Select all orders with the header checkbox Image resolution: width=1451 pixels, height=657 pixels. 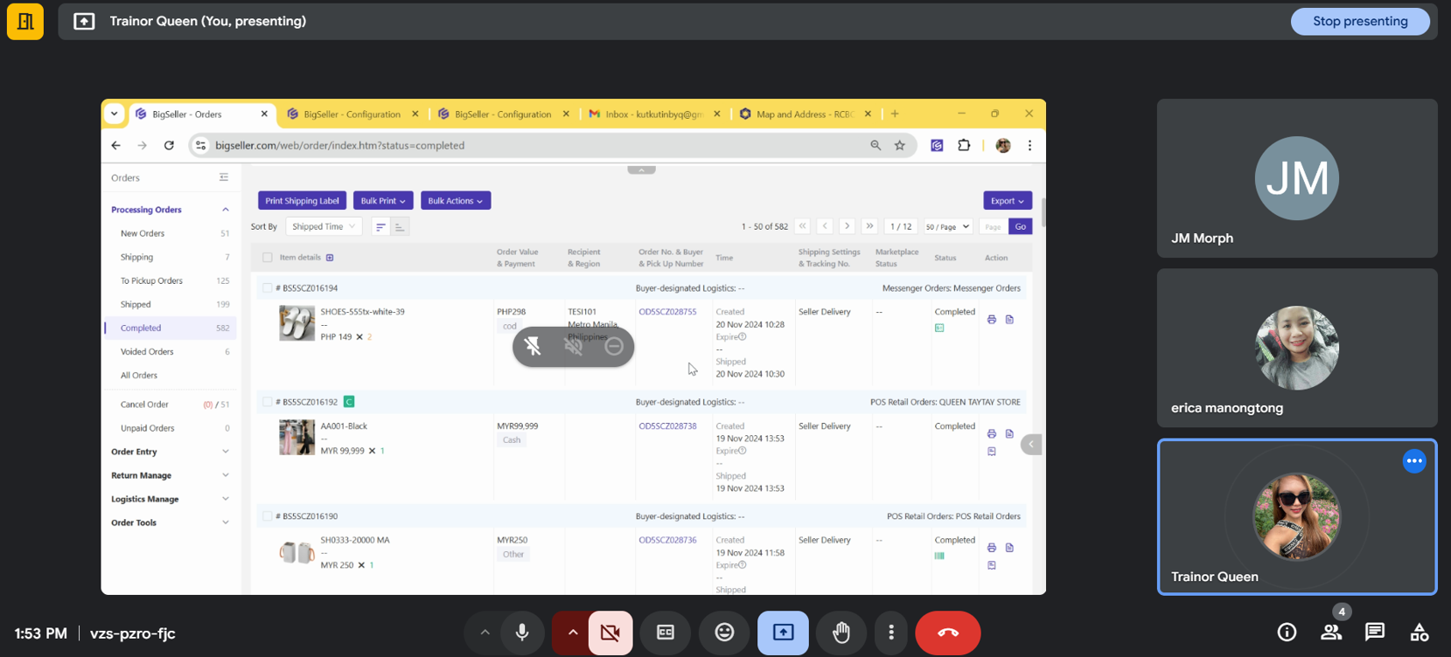coord(268,258)
